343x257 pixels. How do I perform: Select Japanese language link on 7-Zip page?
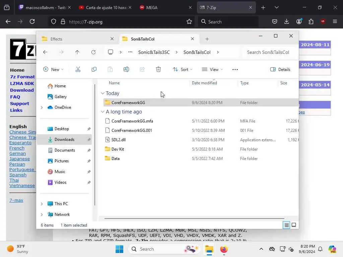point(19,159)
